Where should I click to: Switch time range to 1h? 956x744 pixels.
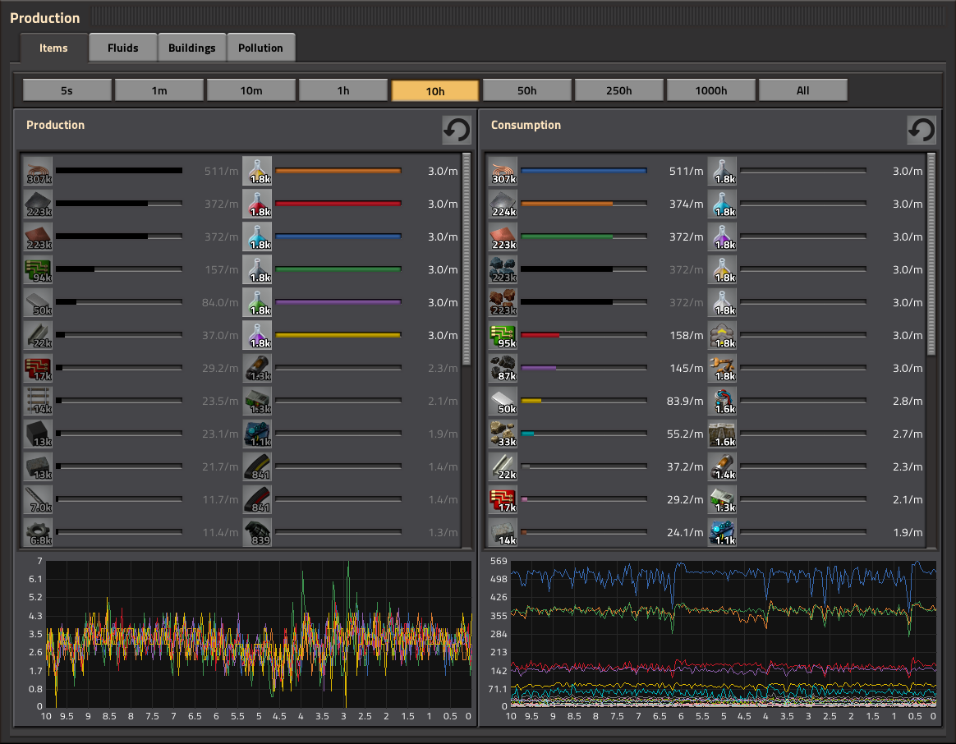click(343, 90)
